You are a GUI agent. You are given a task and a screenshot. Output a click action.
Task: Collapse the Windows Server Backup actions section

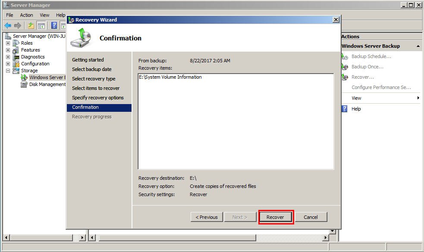(418, 46)
